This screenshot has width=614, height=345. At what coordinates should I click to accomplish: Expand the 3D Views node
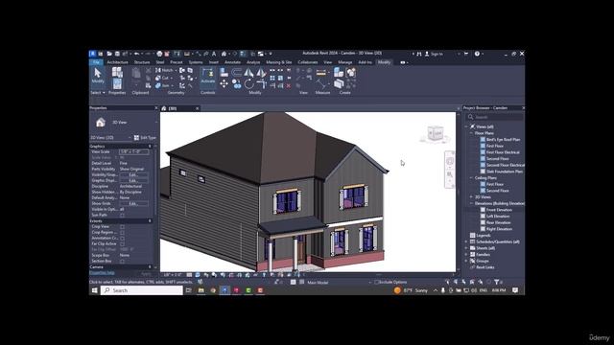click(471, 196)
